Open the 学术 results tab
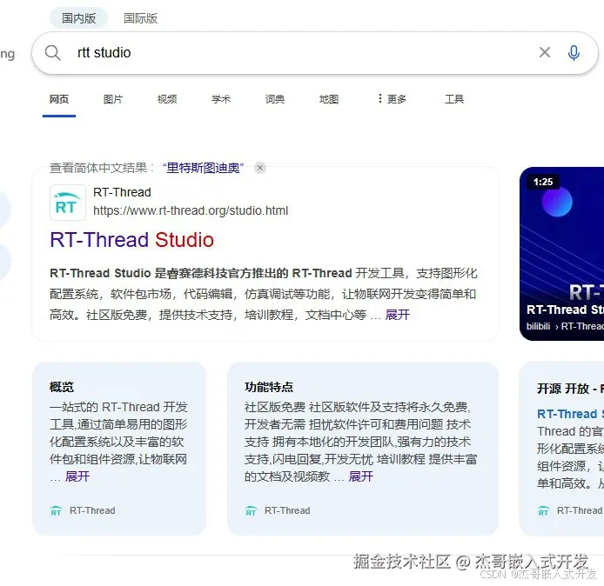Image resolution: width=604 pixels, height=586 pixels. tap(221, 99)
